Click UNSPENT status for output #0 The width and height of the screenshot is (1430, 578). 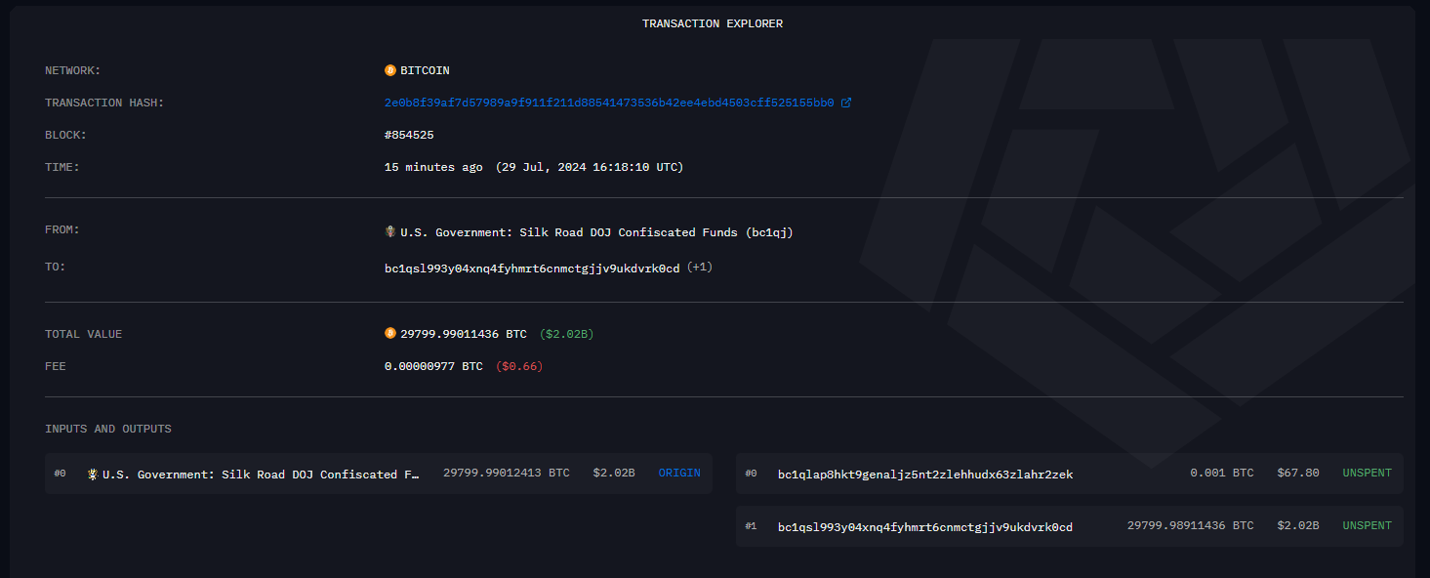(1367, 474)
